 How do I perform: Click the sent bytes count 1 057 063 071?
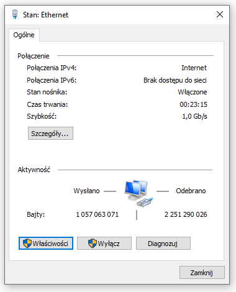click(98, 214)
